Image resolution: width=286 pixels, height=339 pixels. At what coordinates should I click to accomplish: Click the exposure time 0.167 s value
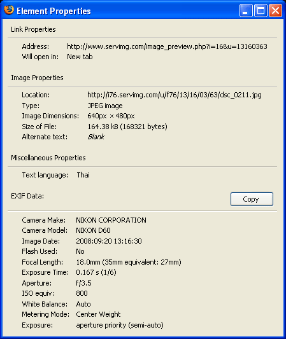pyautogui.click(x=96, y=272)
